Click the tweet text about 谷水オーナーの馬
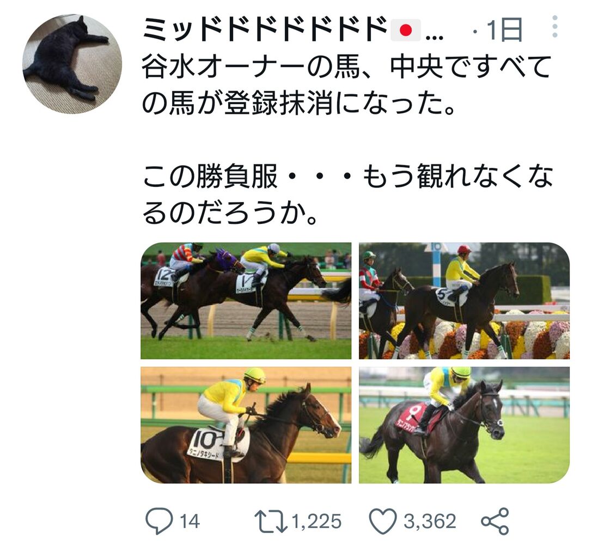The height and width of the screenshot is (558, 592). 346,84
